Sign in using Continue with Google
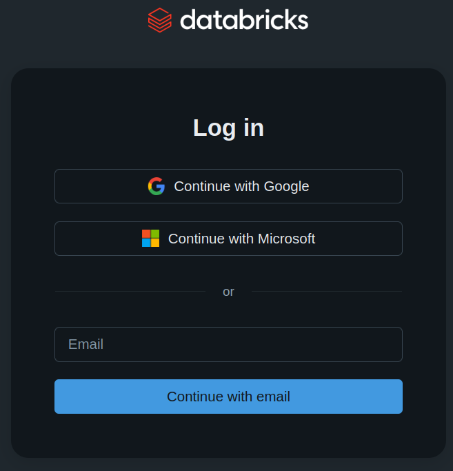 pos(228,186)
